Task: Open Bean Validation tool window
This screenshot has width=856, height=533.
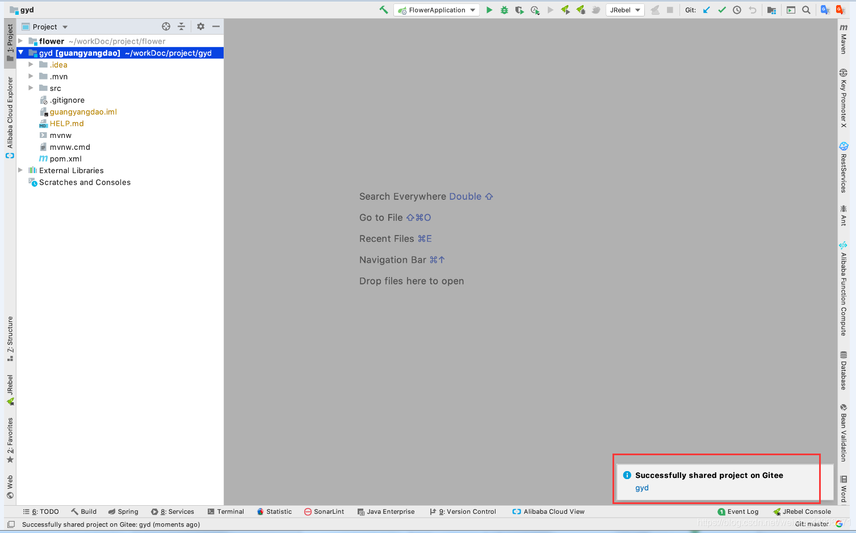Action: pos(844,433)
